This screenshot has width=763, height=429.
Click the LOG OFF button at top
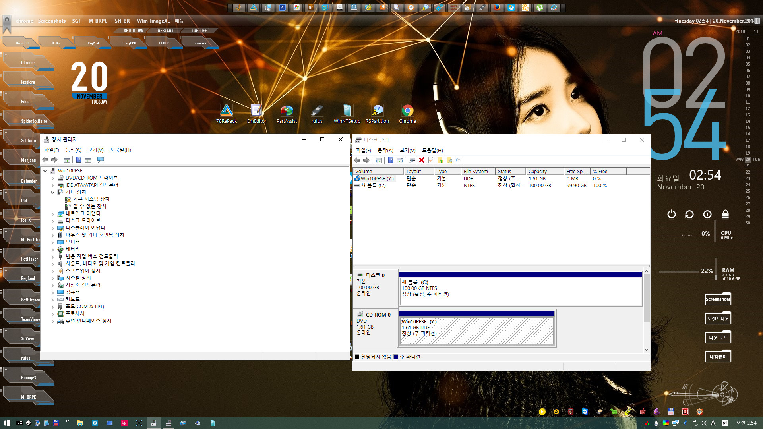pyautogui.click(x=199, y=31)
